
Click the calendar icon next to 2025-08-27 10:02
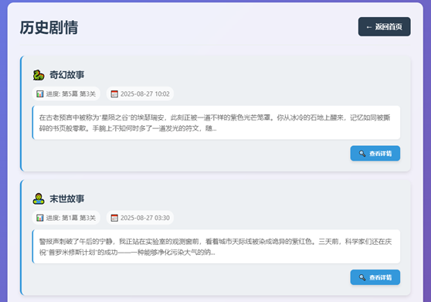[114, 94]
